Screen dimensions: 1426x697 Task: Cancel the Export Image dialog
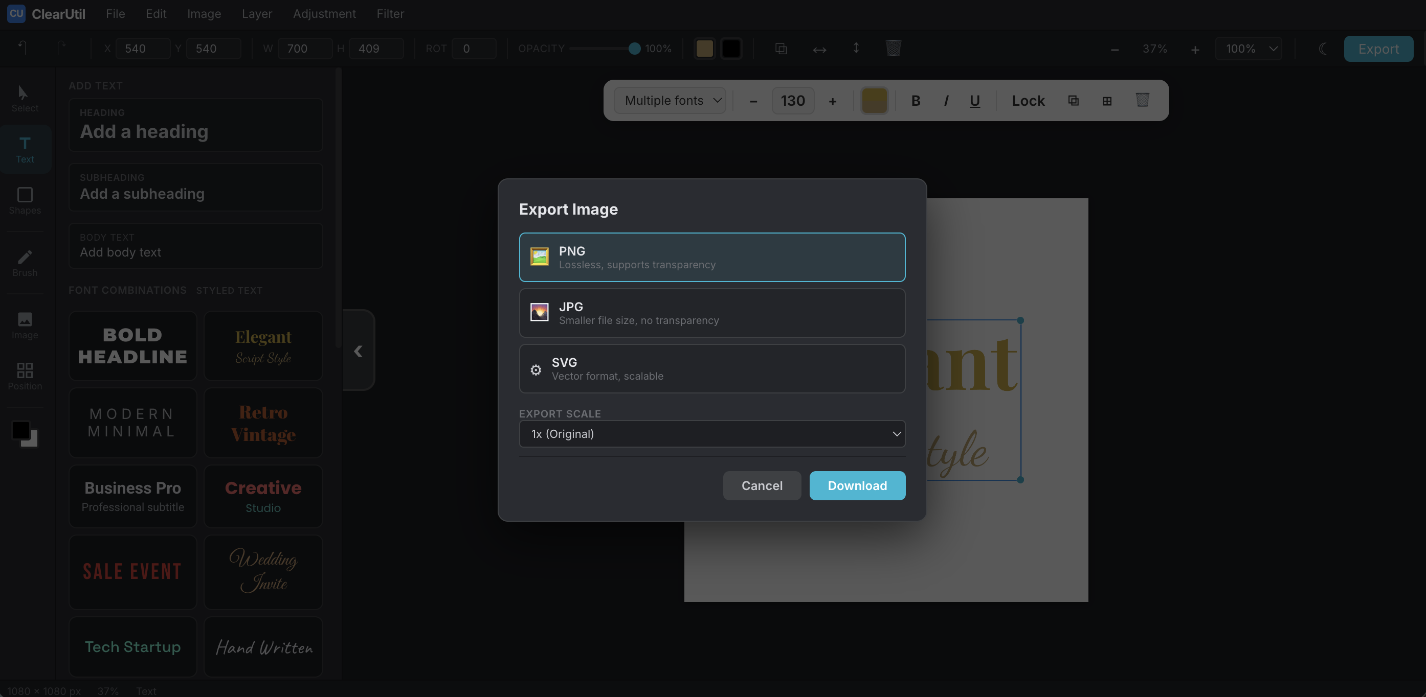(762, 485)
